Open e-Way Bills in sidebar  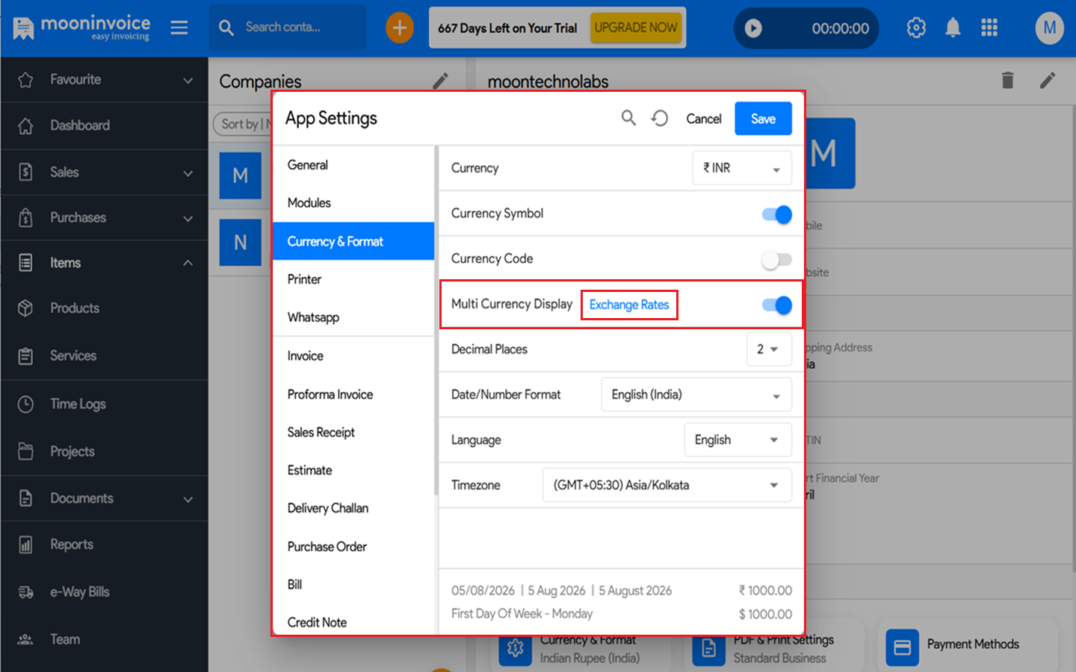click(104, 592)
